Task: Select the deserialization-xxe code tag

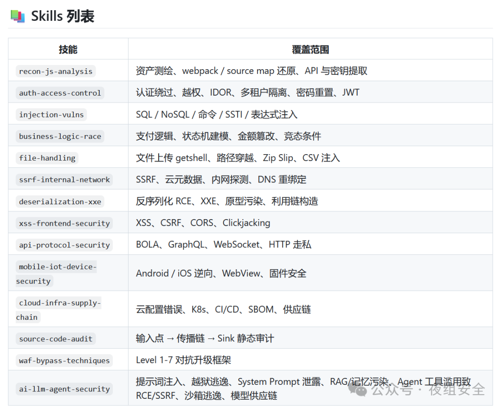Action: point(60,201)
